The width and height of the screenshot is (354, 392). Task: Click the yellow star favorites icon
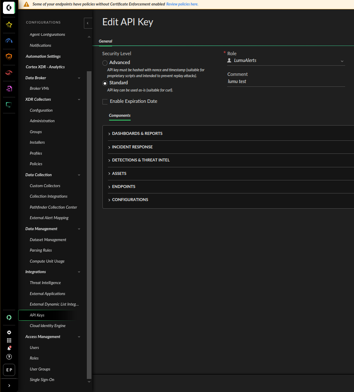point(9,25)
